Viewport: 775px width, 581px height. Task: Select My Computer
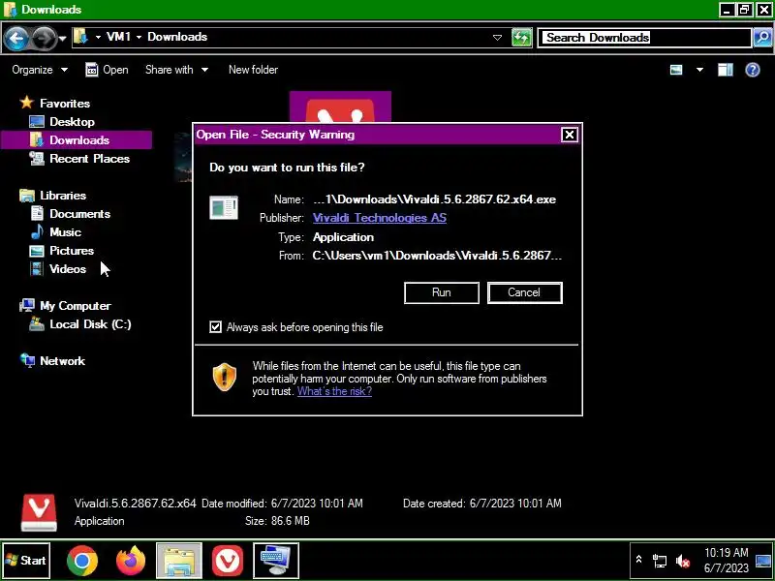76,306
